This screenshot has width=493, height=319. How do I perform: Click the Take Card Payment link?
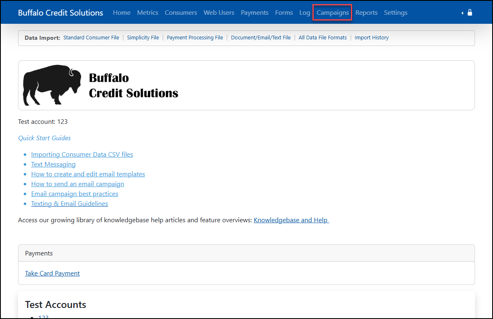point(52,273)
